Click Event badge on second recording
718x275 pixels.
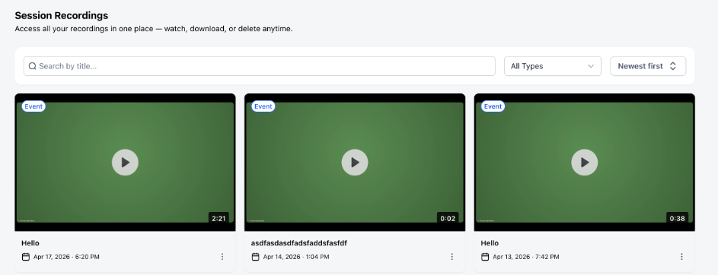263,106
